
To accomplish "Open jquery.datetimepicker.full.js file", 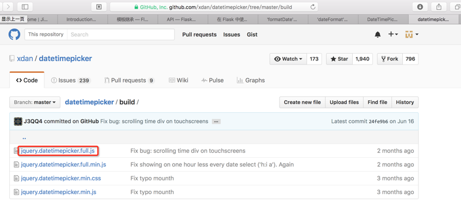I will point(58,151).
